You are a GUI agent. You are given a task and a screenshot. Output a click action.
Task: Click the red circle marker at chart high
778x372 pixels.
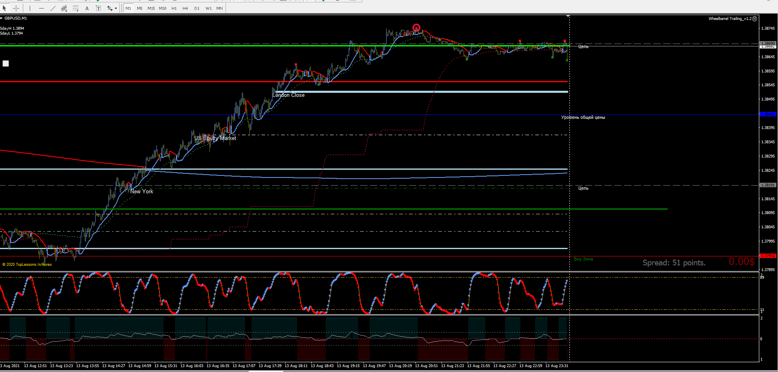416,28
